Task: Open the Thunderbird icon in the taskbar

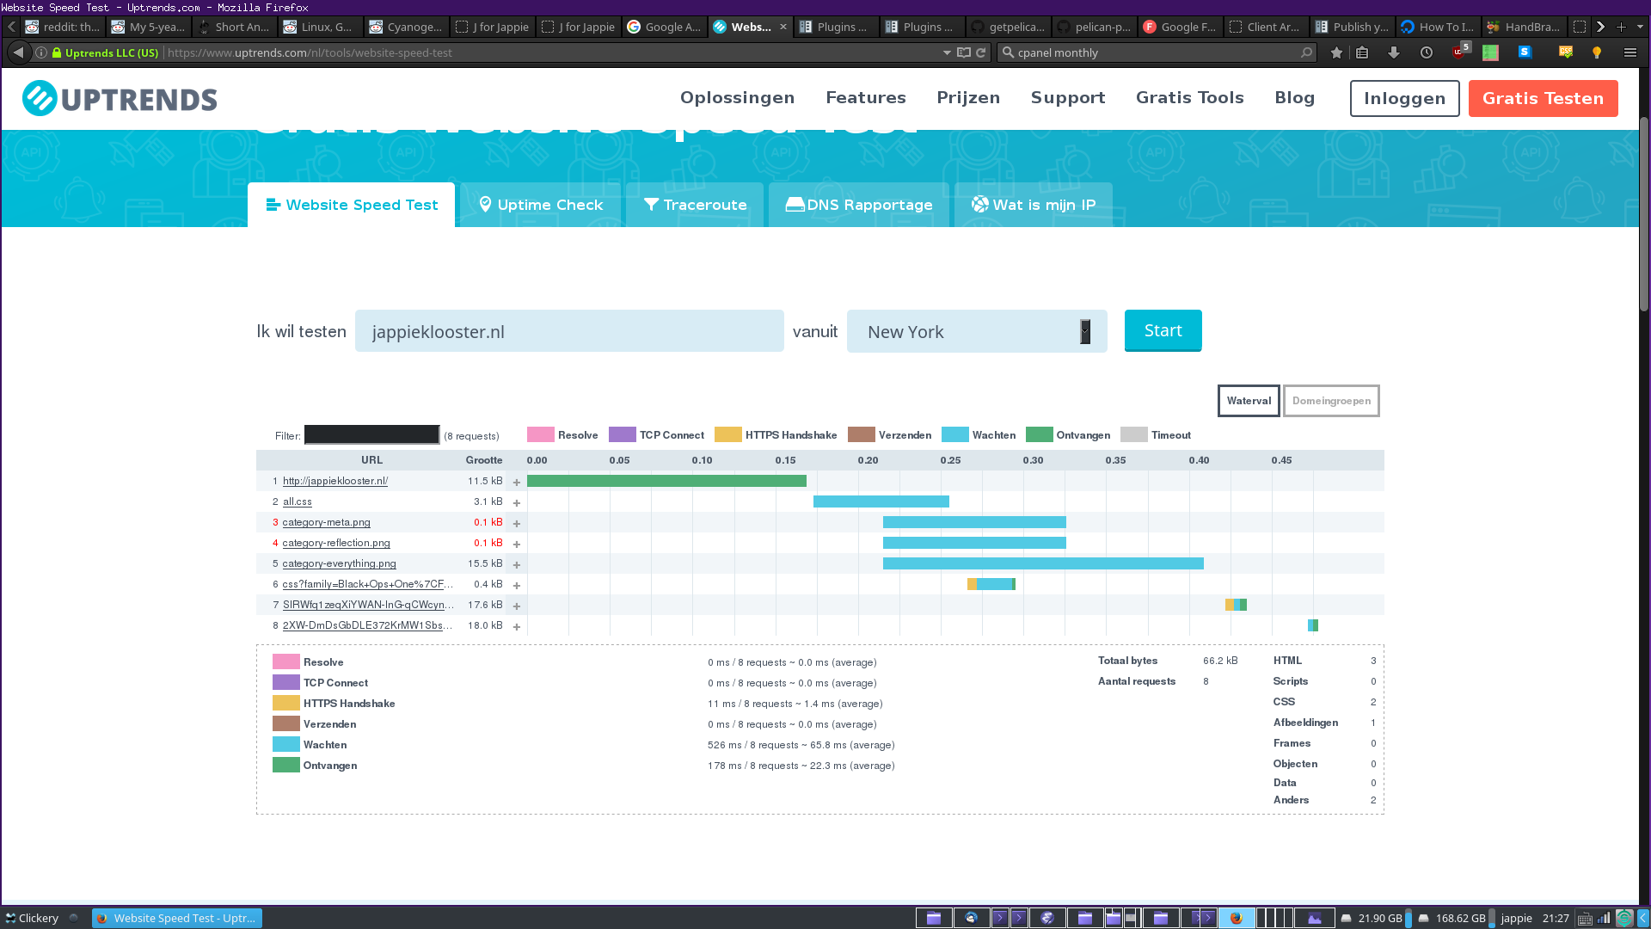Action: (972, 918)
